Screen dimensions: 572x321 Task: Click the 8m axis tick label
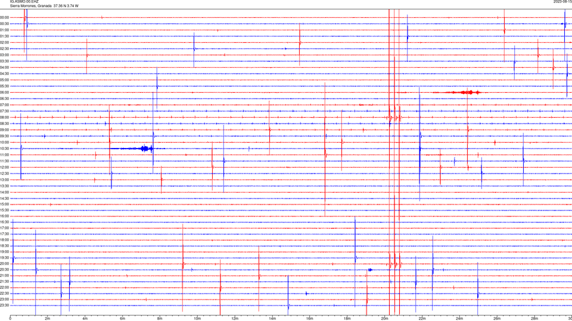coord(160,319)
